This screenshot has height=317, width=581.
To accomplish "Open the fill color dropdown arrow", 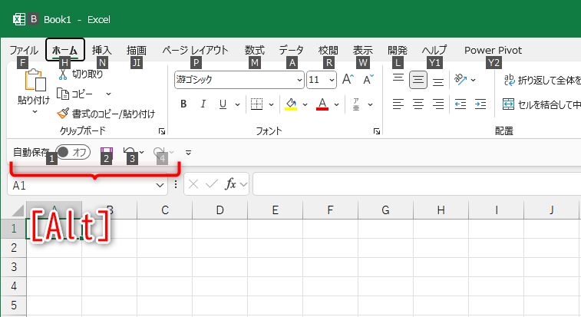I will click(x=305, y=104).
